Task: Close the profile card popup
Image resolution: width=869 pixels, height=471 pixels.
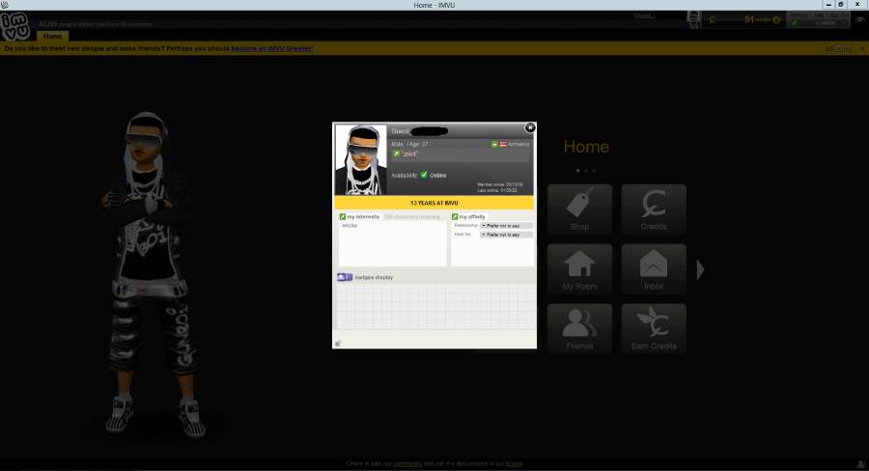Action: (530, 128)
